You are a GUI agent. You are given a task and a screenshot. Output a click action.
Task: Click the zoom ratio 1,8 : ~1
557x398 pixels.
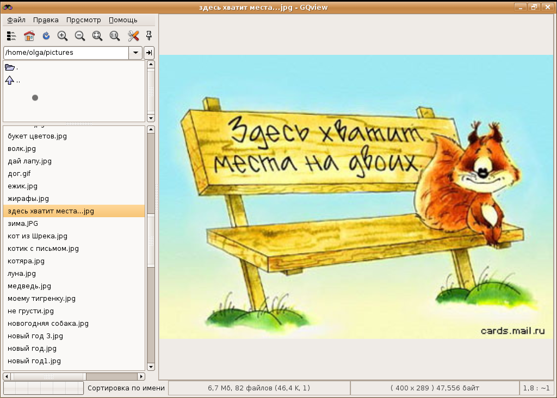pos(536,388)
